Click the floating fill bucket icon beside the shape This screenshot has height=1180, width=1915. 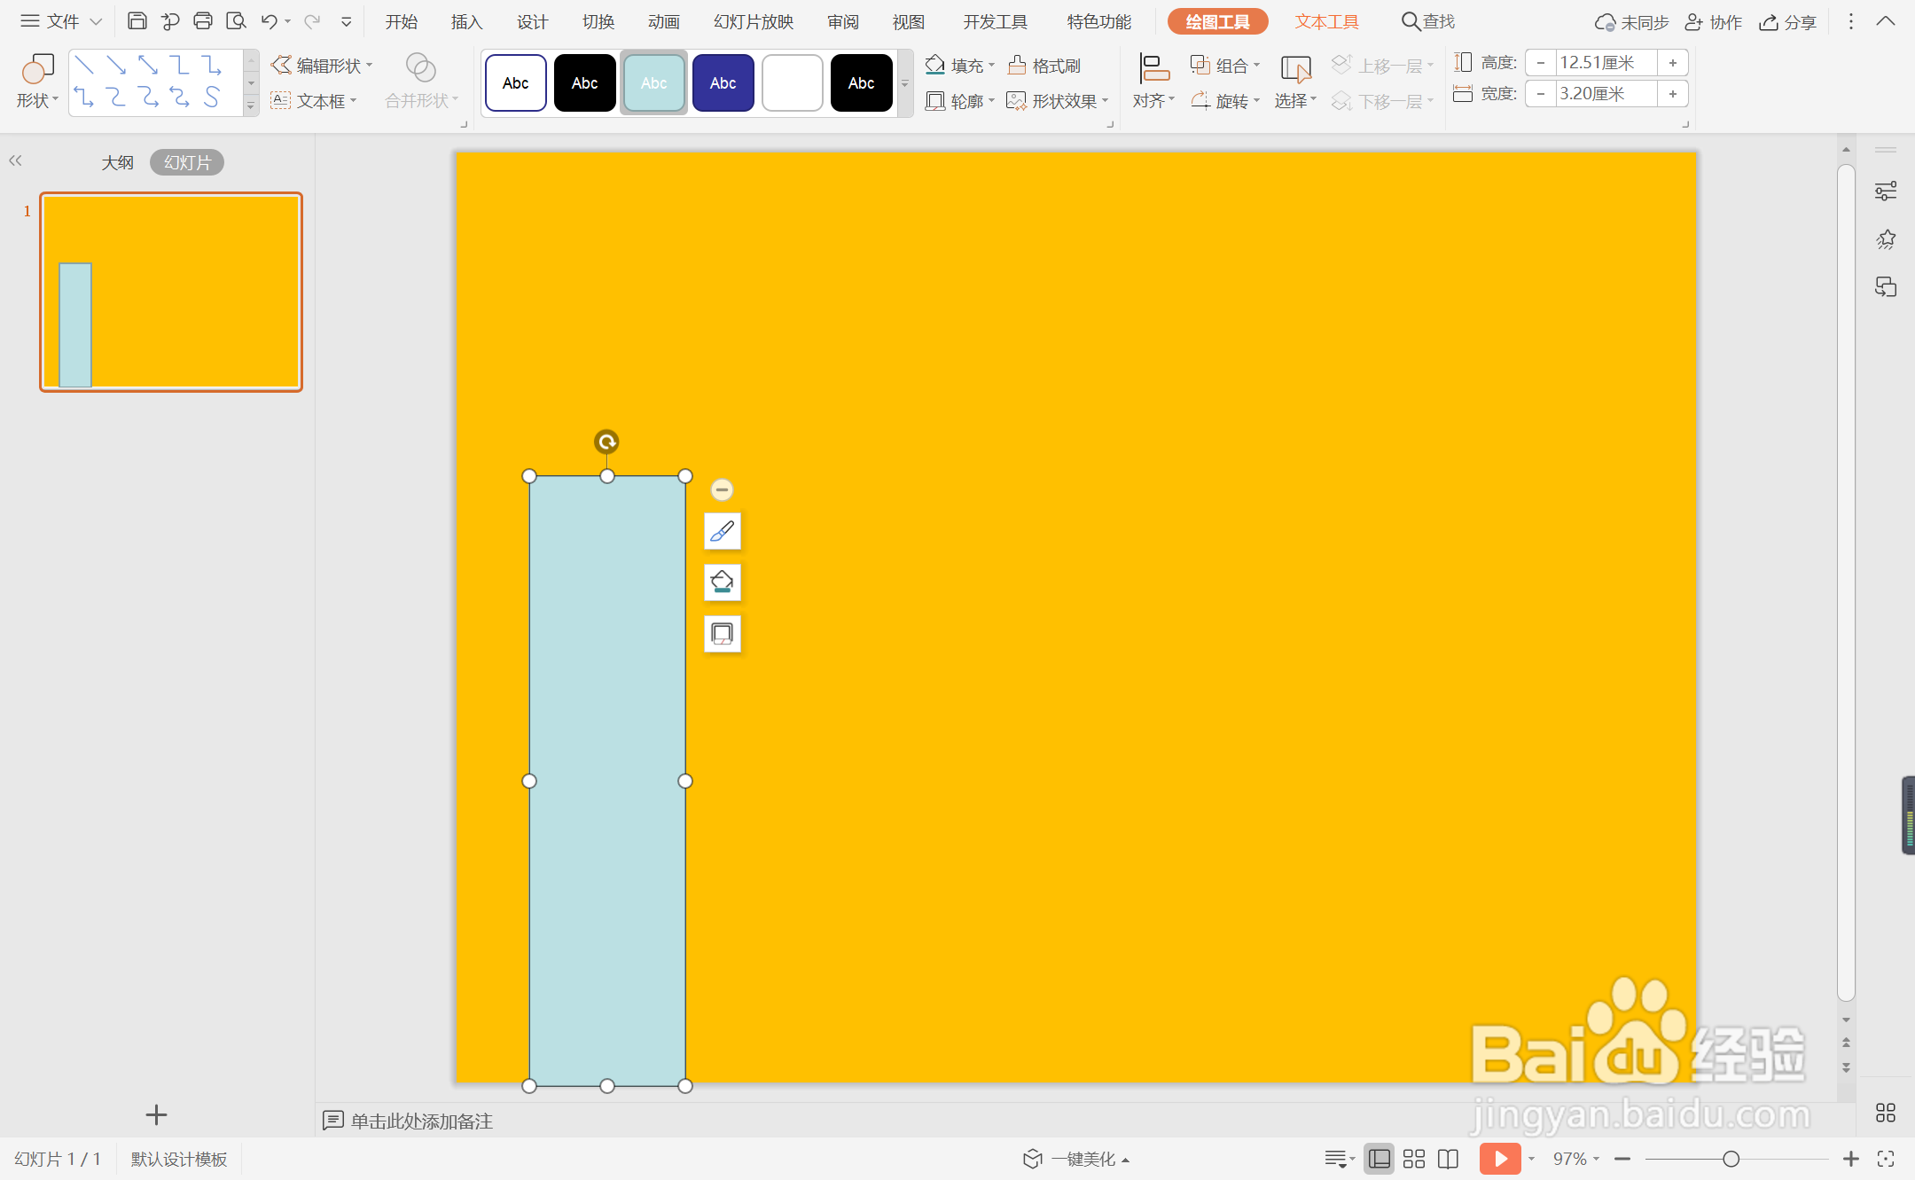pyautogui.click(x=722, y=582)
